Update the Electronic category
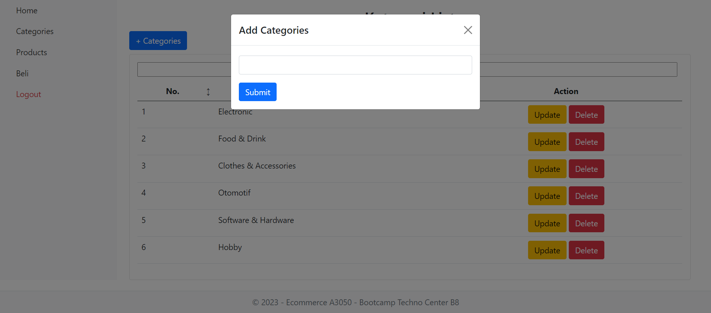 (547, 115)
